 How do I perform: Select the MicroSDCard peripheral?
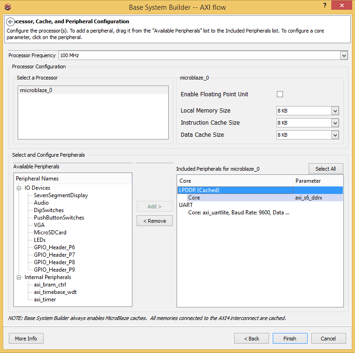coord(50,233)
